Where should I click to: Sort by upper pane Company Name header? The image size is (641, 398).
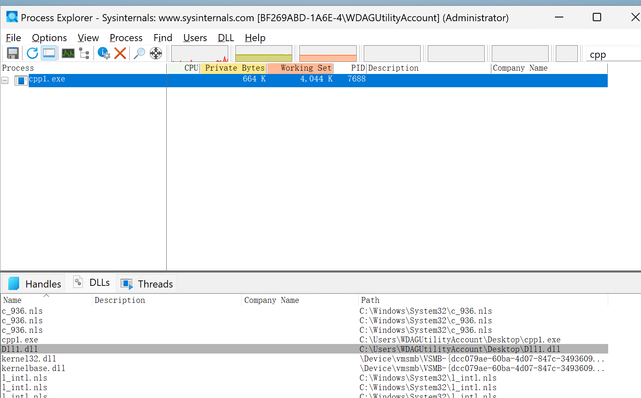pyautogui.click(x=550, y=68)
